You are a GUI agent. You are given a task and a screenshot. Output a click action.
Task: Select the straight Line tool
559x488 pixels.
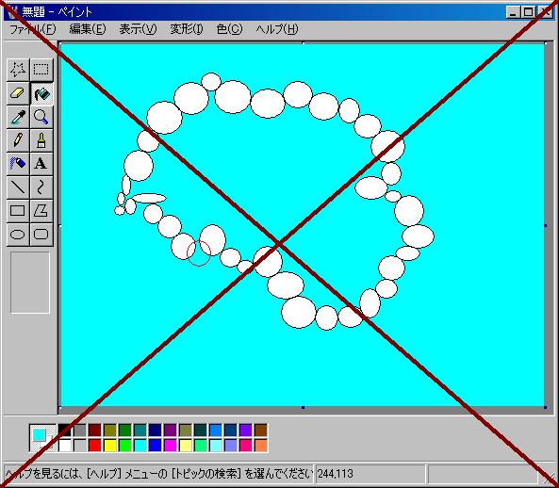[x=18, y=187]
